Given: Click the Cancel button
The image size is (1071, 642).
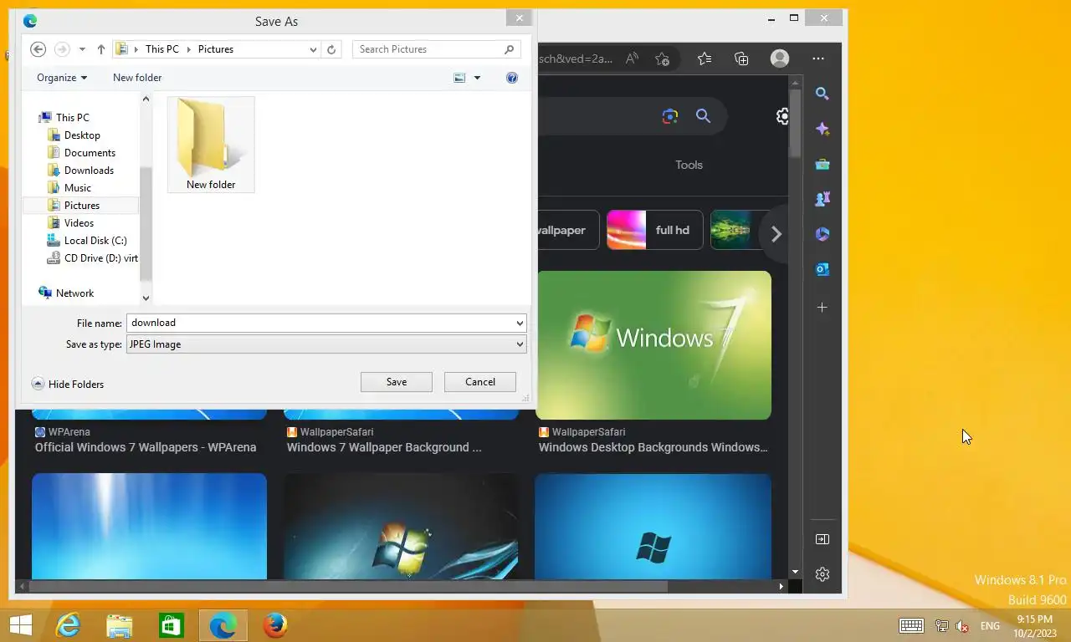Looking at the screenshot, I should click(480, 382).
